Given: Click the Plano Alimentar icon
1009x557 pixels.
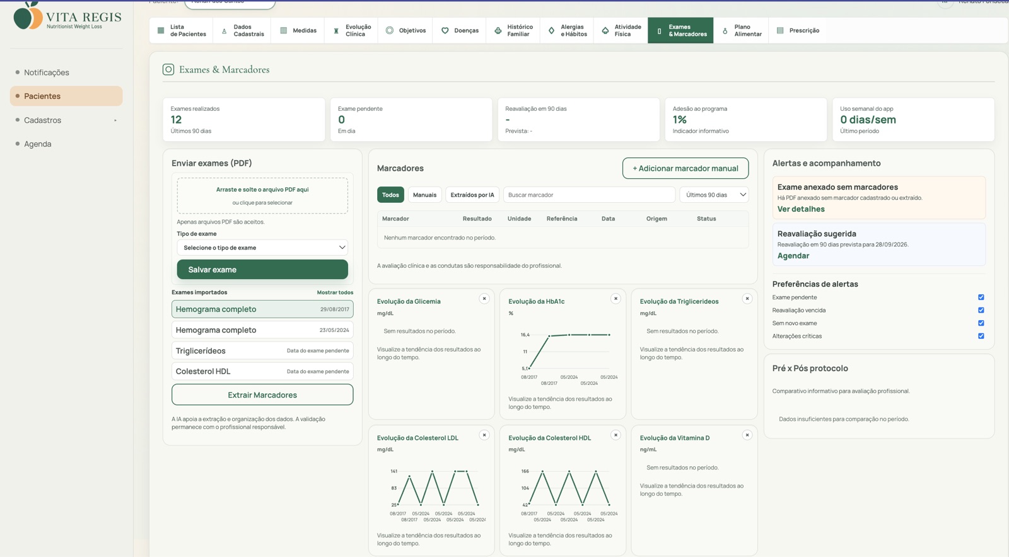Looking at the screenshot, I should click(x=725, y=30).
